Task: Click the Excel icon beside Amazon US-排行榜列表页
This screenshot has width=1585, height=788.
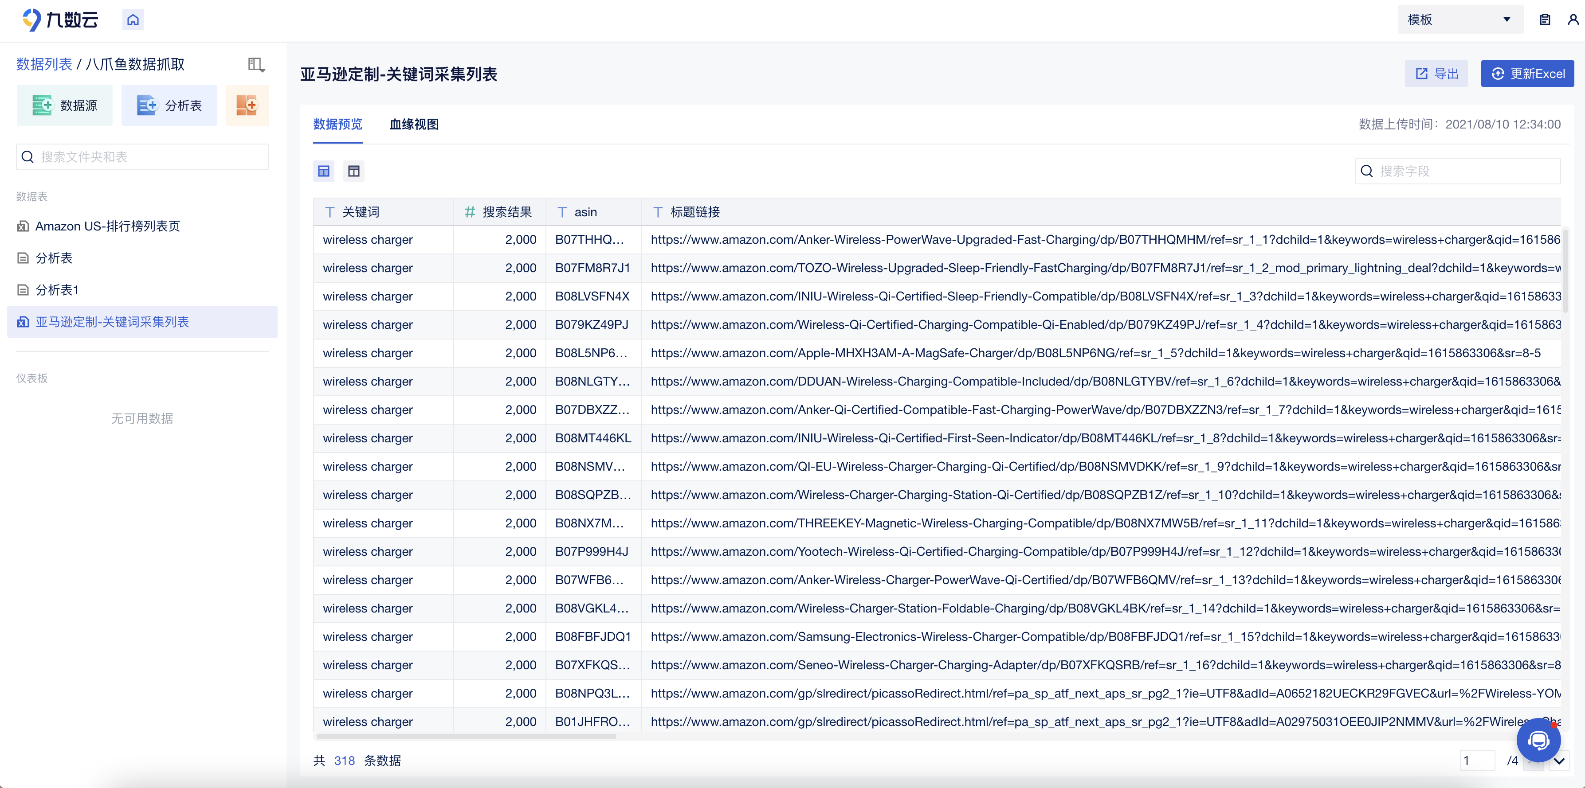Action: click(x=23, y=226)
